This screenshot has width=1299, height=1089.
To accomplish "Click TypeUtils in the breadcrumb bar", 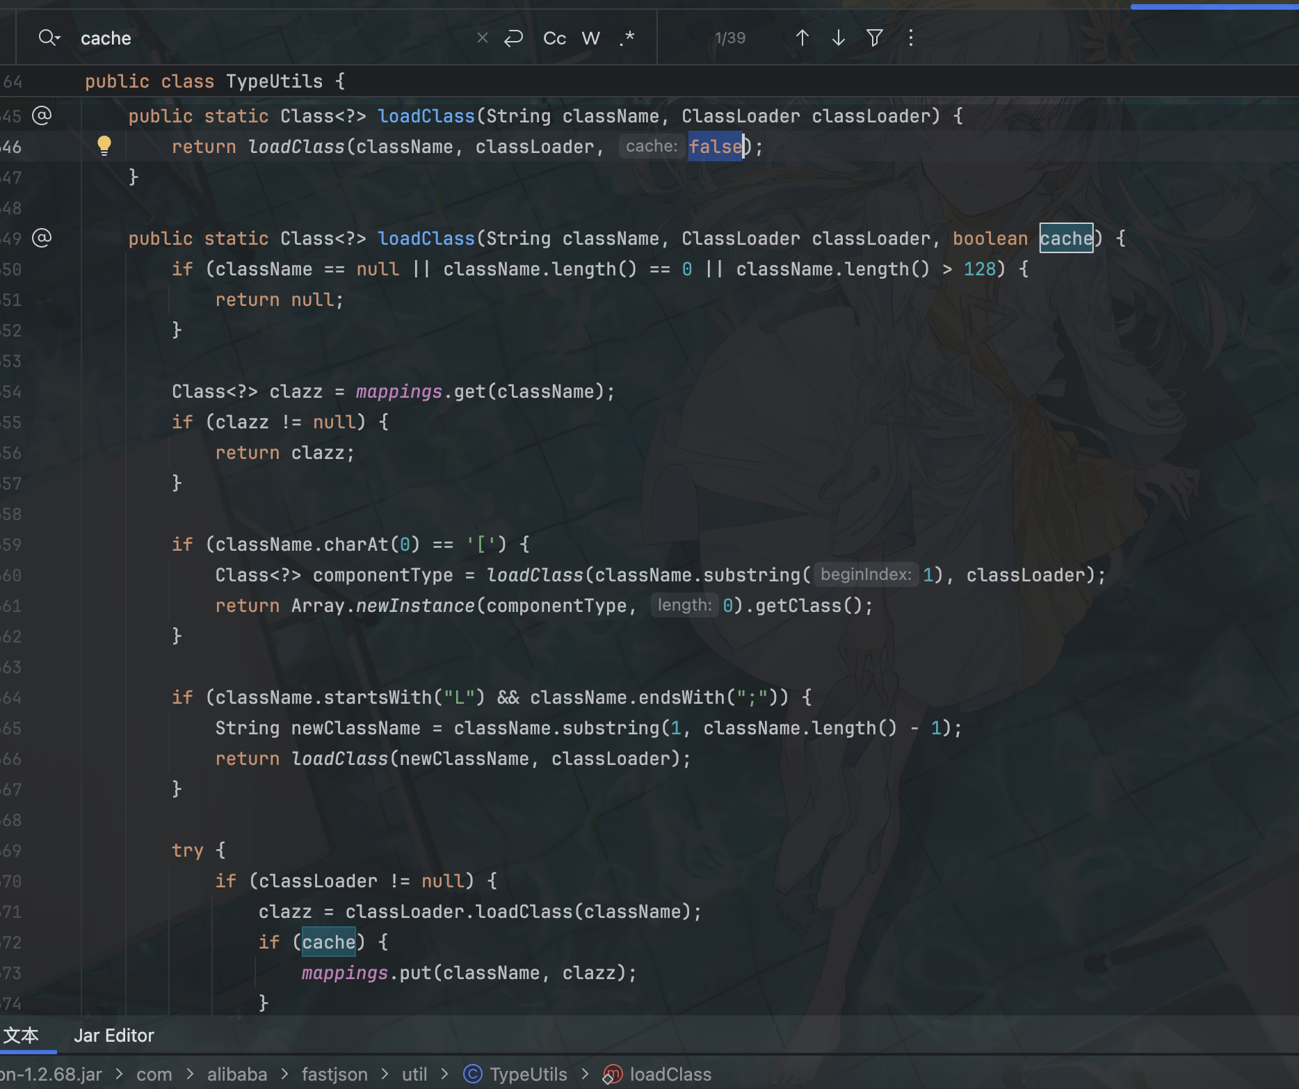I will 528,1074.
